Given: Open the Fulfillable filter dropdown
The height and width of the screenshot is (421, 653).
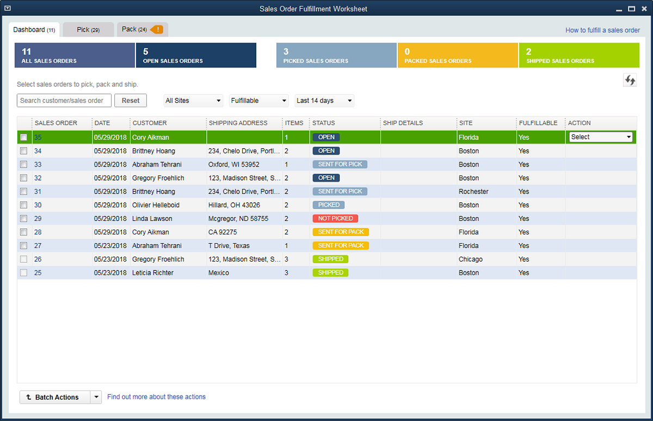Looking at the screenshot, I should point(258,101).
